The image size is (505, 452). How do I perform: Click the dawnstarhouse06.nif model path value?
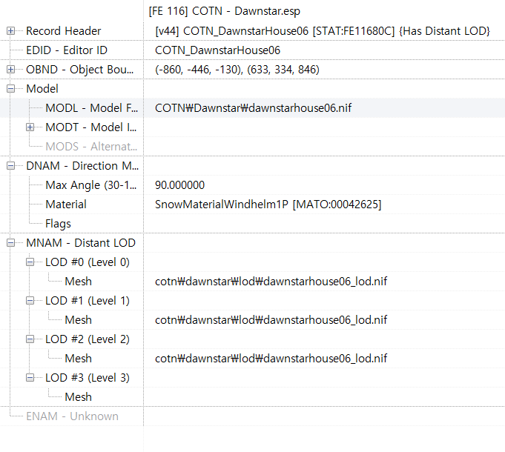253,108
